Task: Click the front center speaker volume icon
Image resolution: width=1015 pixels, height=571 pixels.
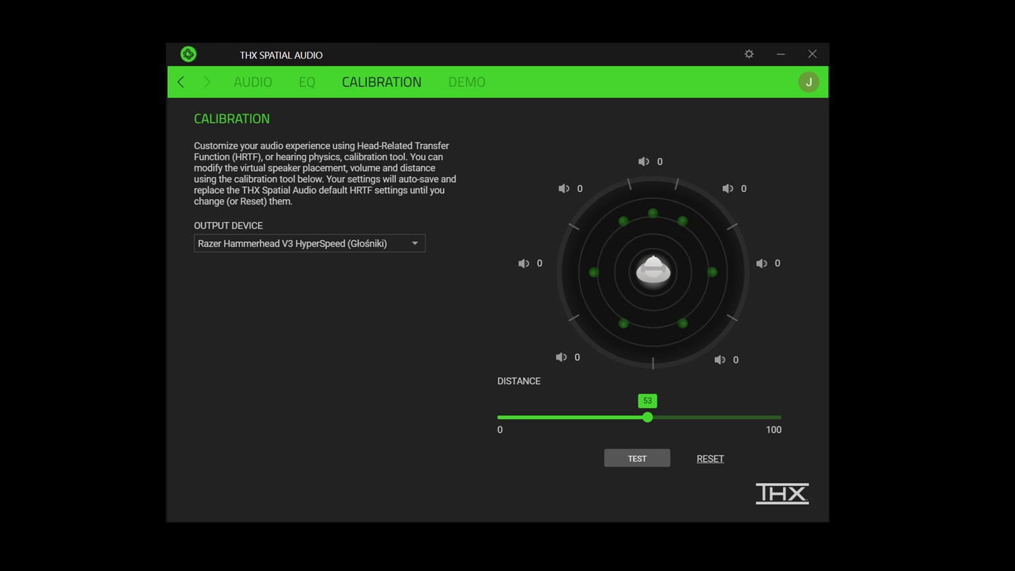Action: pos(644,161)
